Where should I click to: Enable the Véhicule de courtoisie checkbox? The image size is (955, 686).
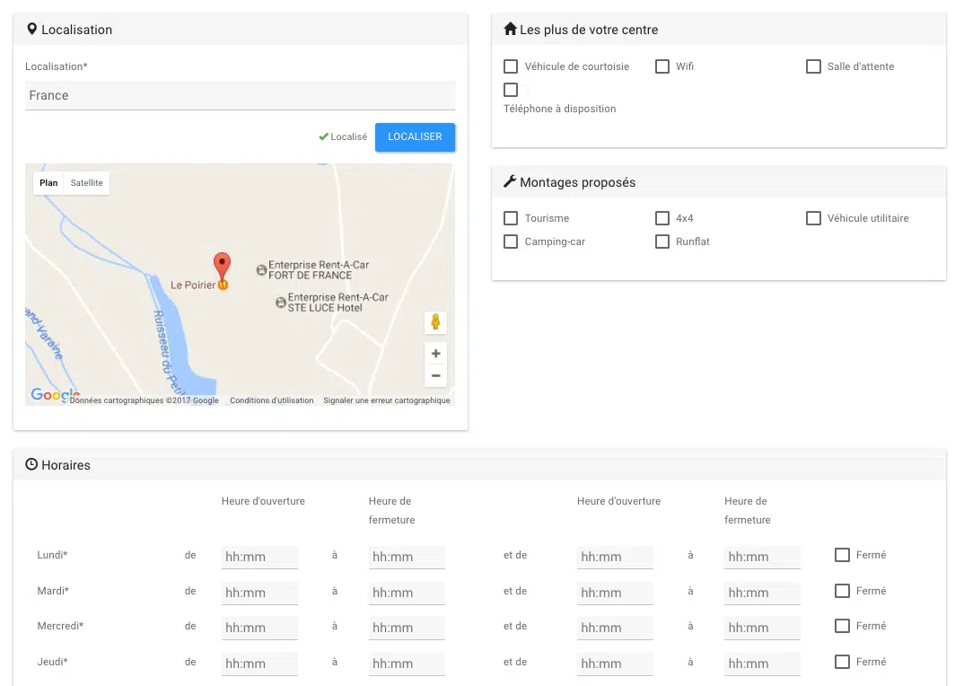coord(511,66)
